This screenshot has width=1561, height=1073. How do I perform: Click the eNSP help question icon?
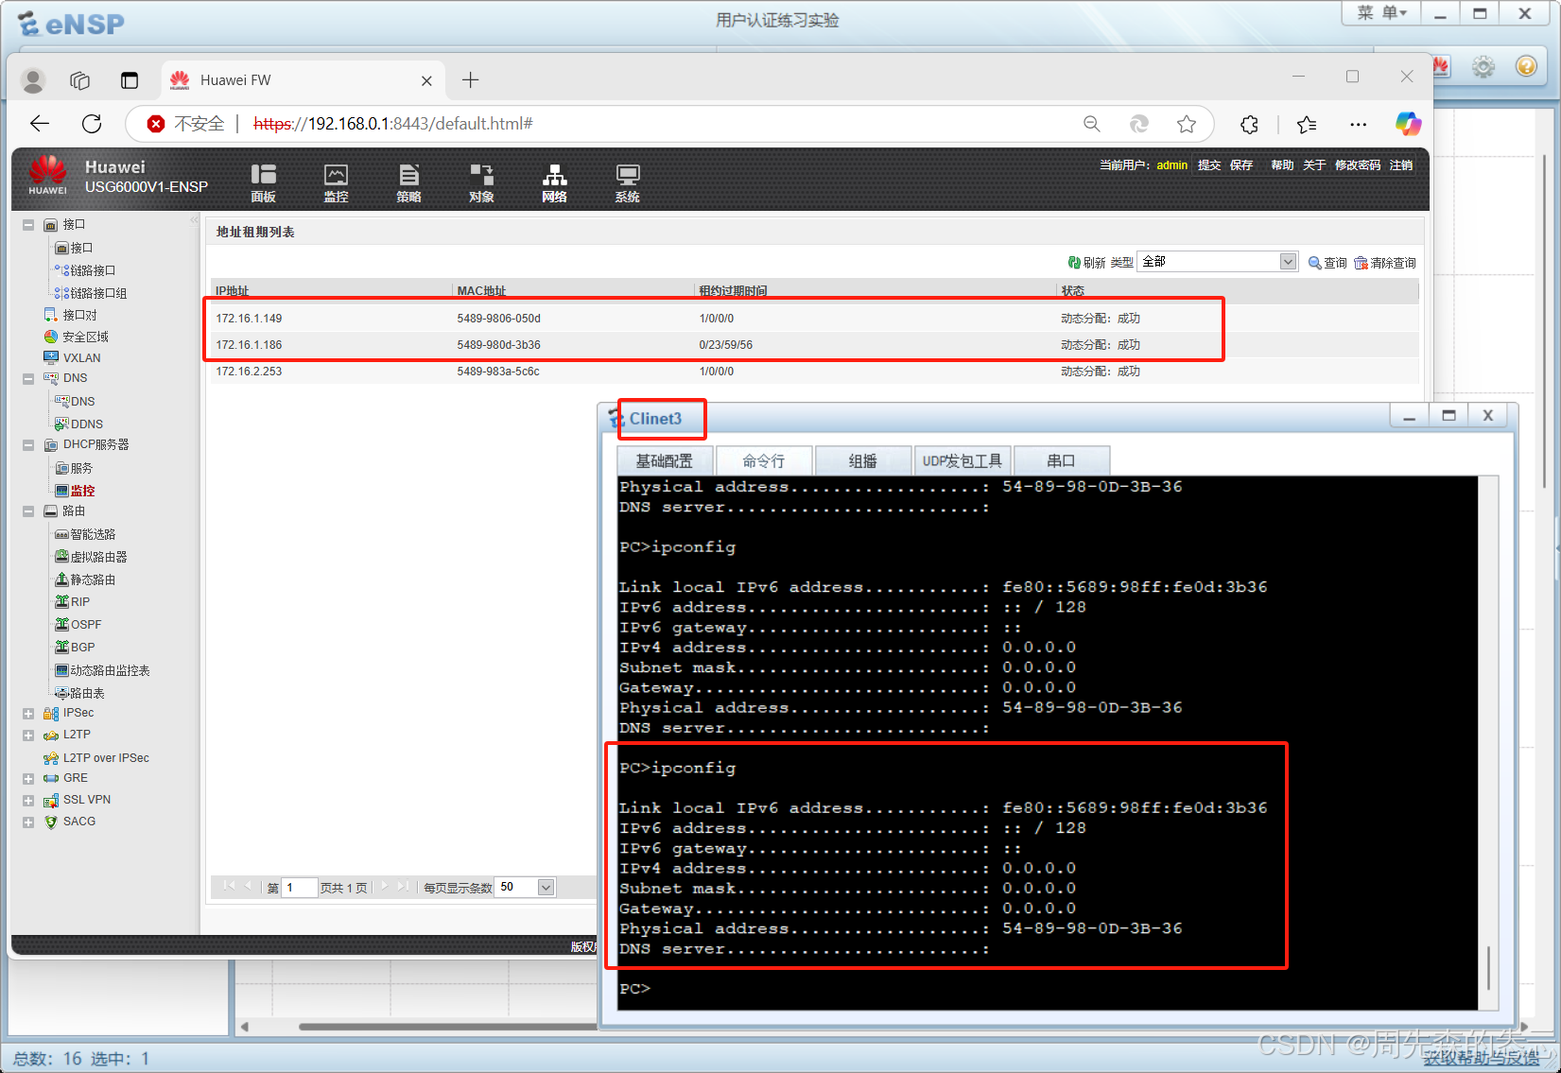(x=1526, y=66)
